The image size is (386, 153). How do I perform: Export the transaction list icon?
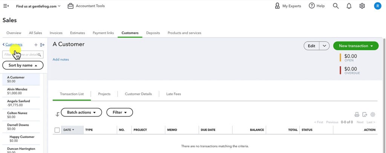365,115
